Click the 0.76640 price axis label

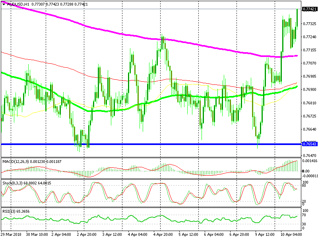pos(310,129)
